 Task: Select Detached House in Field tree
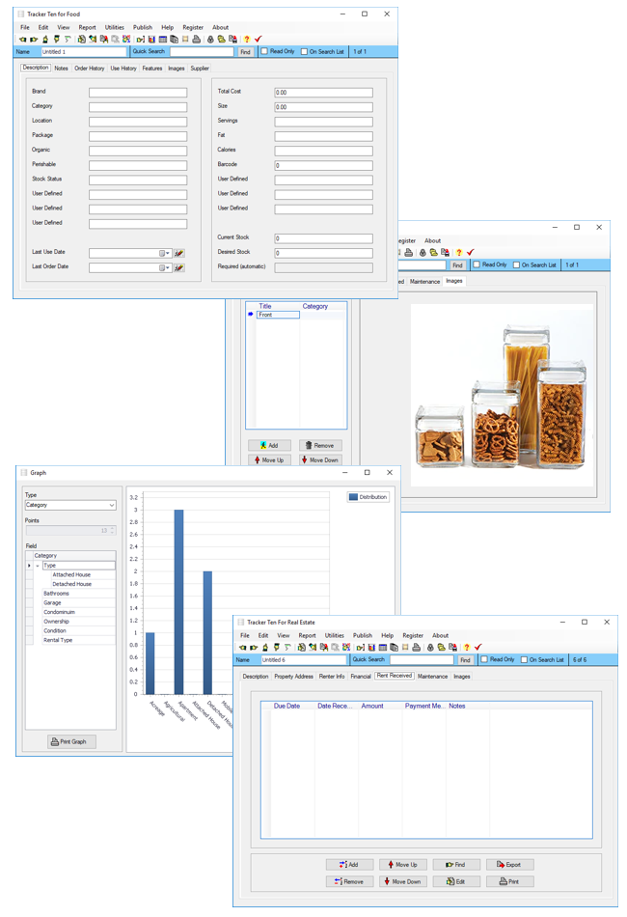[x=72, y=584]
